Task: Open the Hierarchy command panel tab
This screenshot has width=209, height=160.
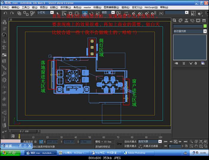Action: pyautogui.click(x=186, y=20)
